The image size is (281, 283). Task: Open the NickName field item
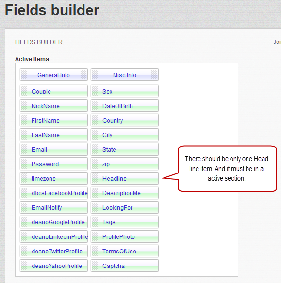[x=54, y=106]
